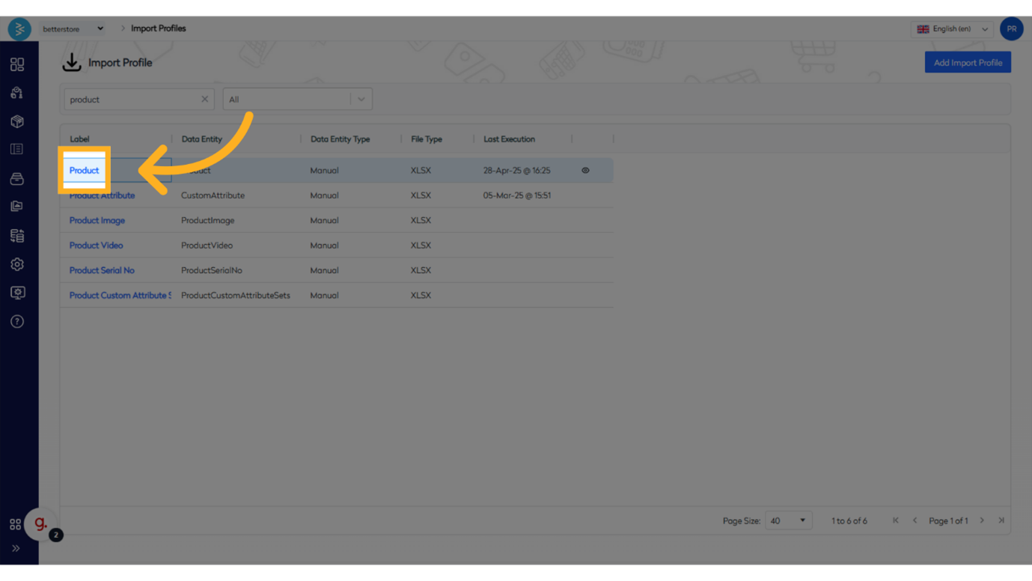Sort by Last Execution column header
The width and height of the screenshot is (1032, 581).
point(509,139)
